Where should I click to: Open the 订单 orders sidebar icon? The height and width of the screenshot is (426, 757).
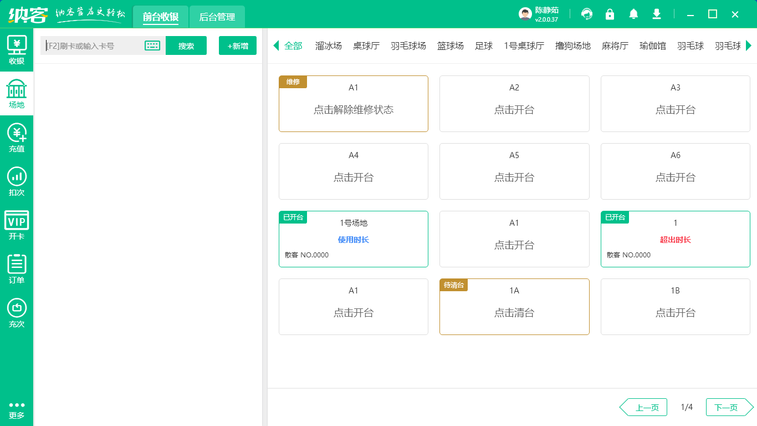(17, 269)
